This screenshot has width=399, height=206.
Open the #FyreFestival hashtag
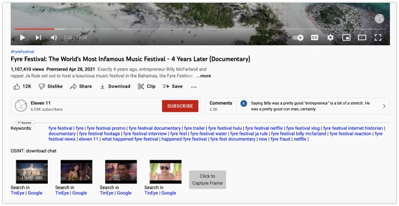22,52
